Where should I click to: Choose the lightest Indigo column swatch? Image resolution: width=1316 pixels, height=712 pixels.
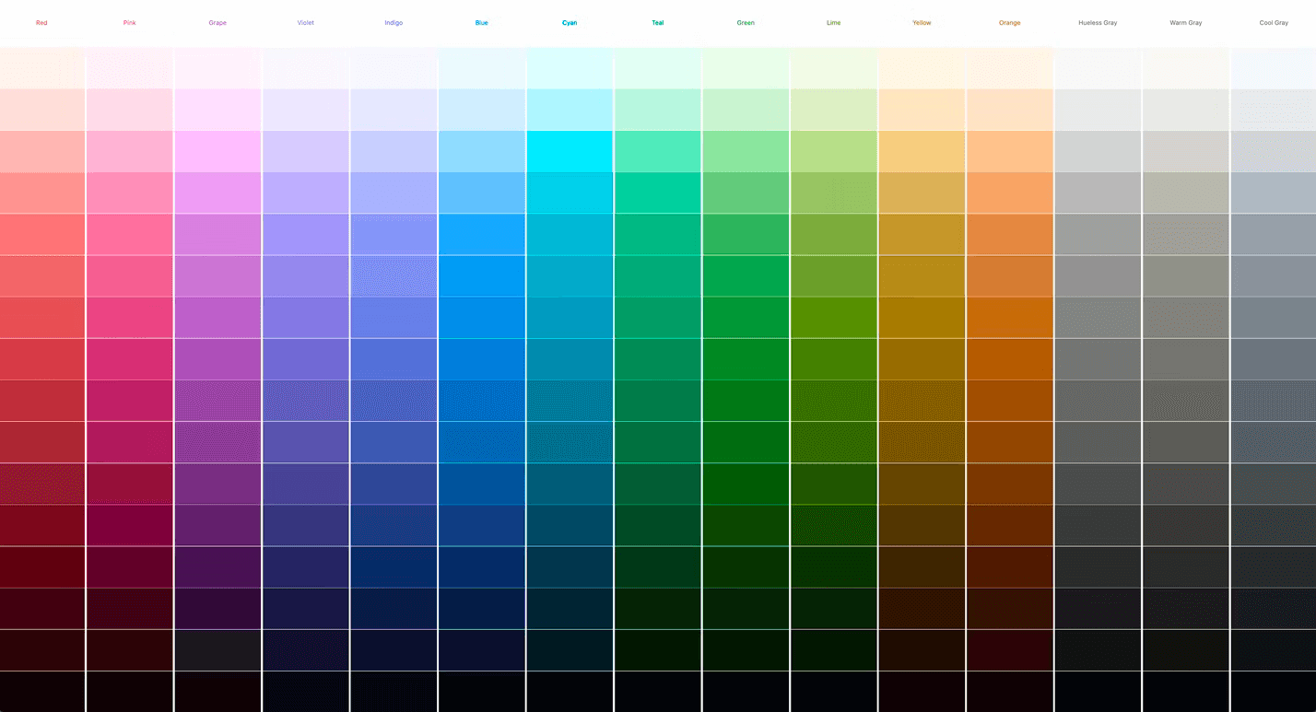[394, 68]
